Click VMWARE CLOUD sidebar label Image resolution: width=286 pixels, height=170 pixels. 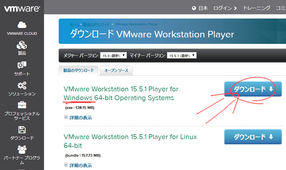tap(22, 33)
